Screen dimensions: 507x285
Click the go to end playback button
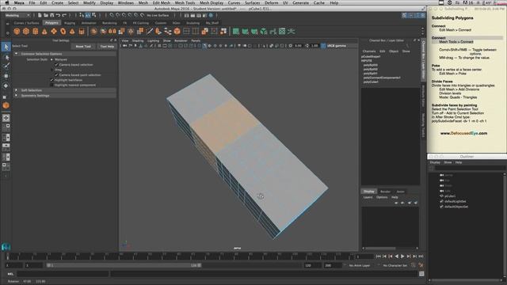tap(421, 256)
